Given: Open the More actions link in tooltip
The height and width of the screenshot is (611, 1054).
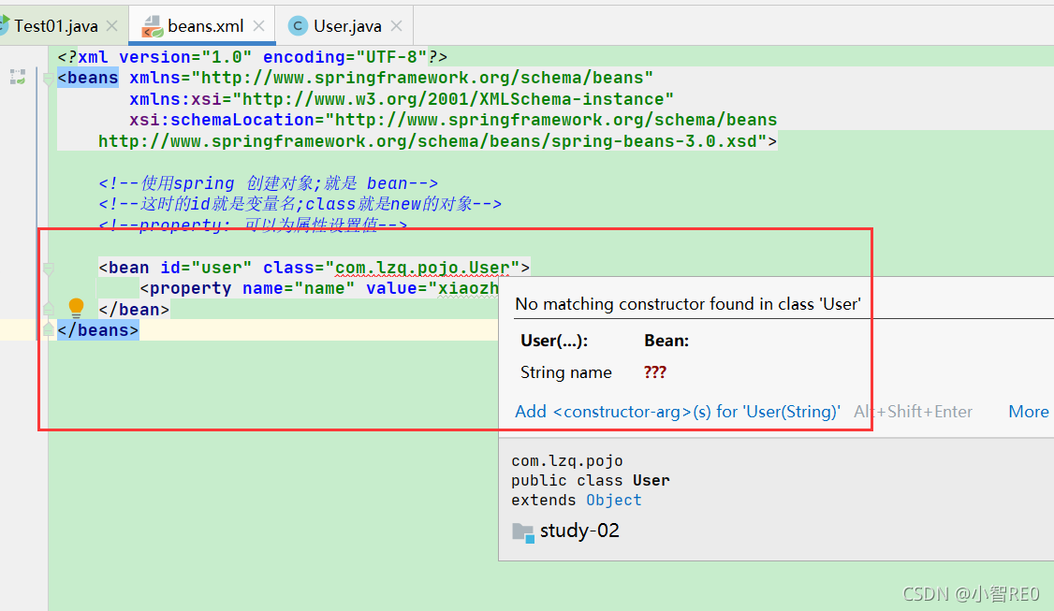Looking at the screenshot, I should [1029, 412].
